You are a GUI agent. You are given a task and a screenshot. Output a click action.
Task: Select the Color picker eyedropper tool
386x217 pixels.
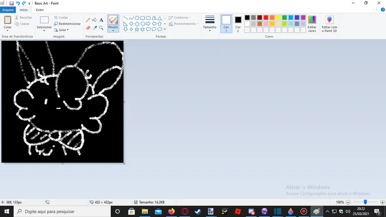click(94, 28)
